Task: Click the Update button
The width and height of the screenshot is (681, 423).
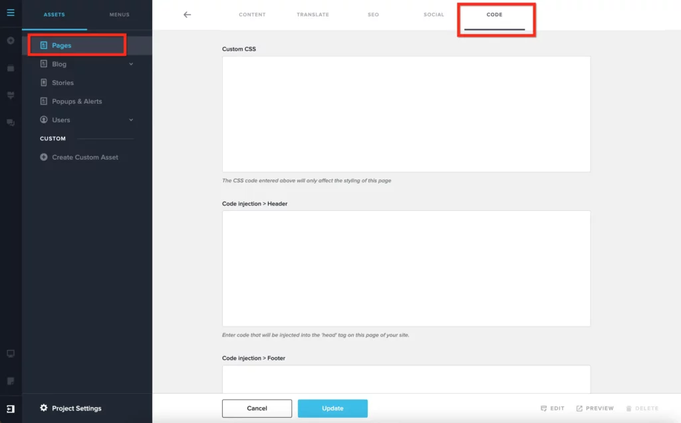Action: pyautogui.click(x=333, y=408)
